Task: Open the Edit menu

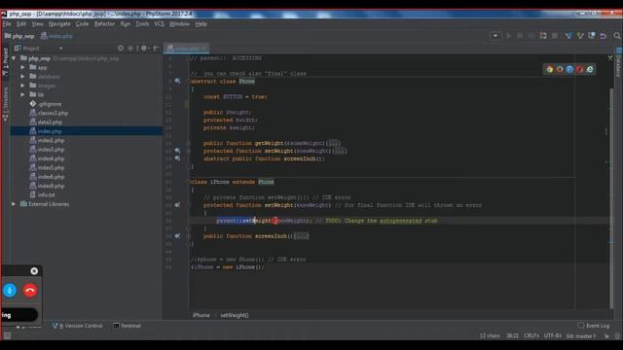Action: click(x=21, y=23)
